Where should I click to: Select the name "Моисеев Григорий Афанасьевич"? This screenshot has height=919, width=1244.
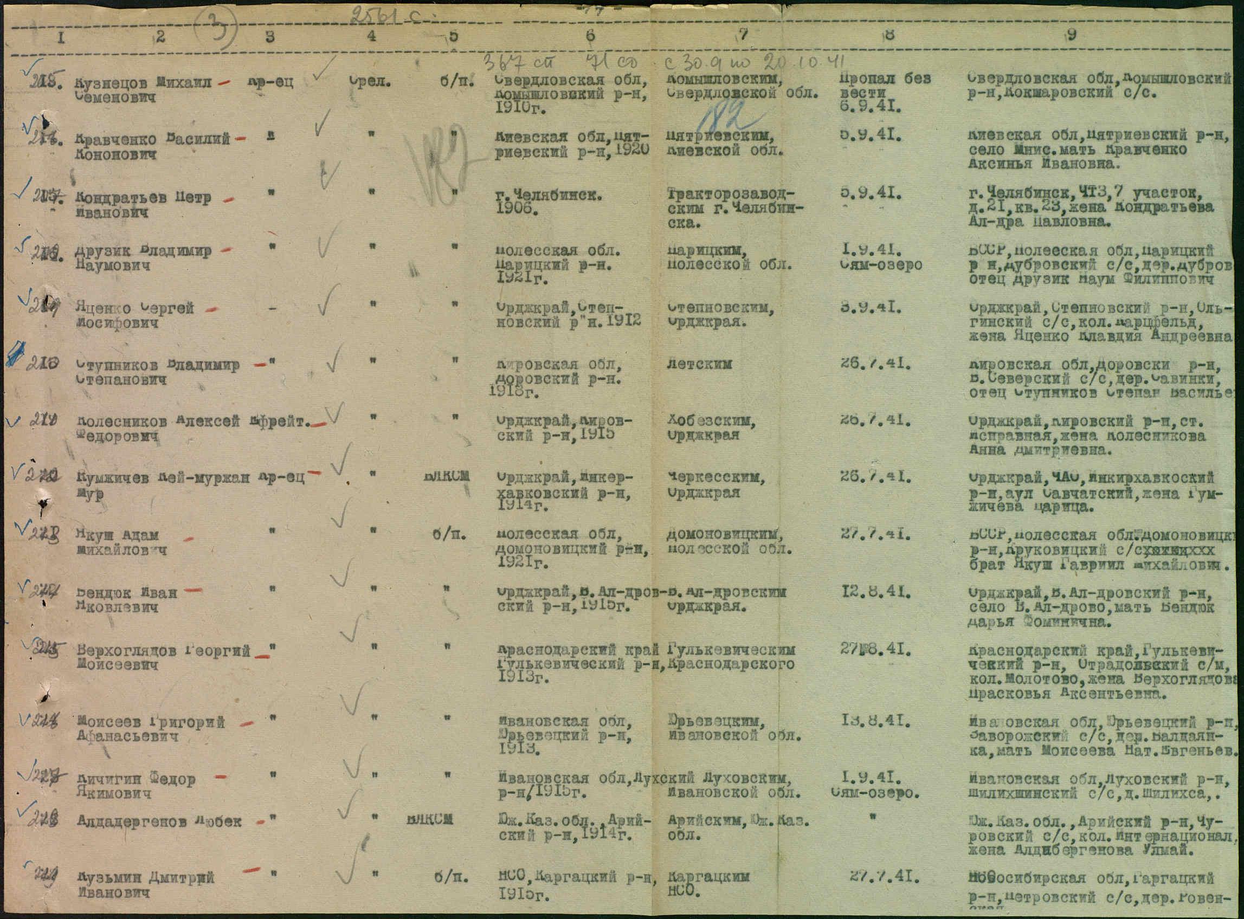pos(150,729)
